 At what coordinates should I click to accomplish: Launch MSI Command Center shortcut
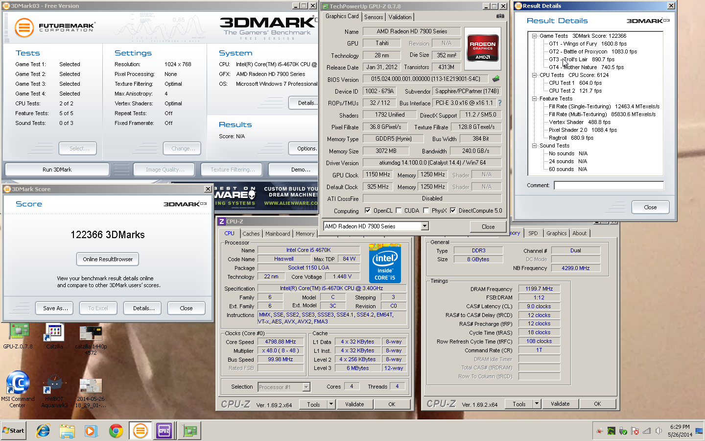(x=18, y=390)
